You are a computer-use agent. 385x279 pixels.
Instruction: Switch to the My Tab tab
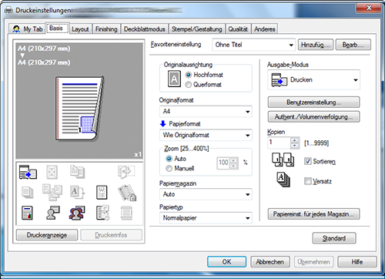point(28,29)
